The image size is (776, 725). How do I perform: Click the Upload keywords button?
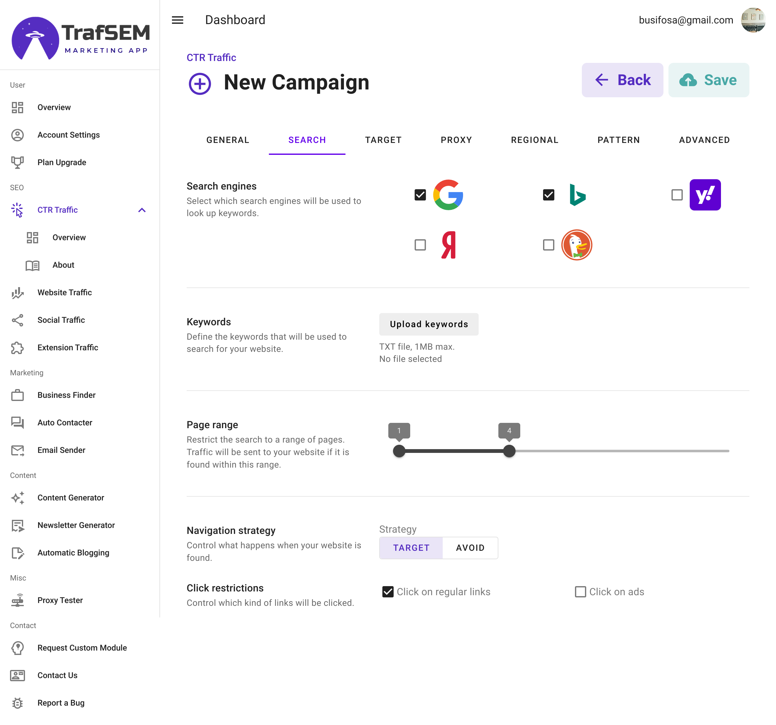tap(429, 324)
